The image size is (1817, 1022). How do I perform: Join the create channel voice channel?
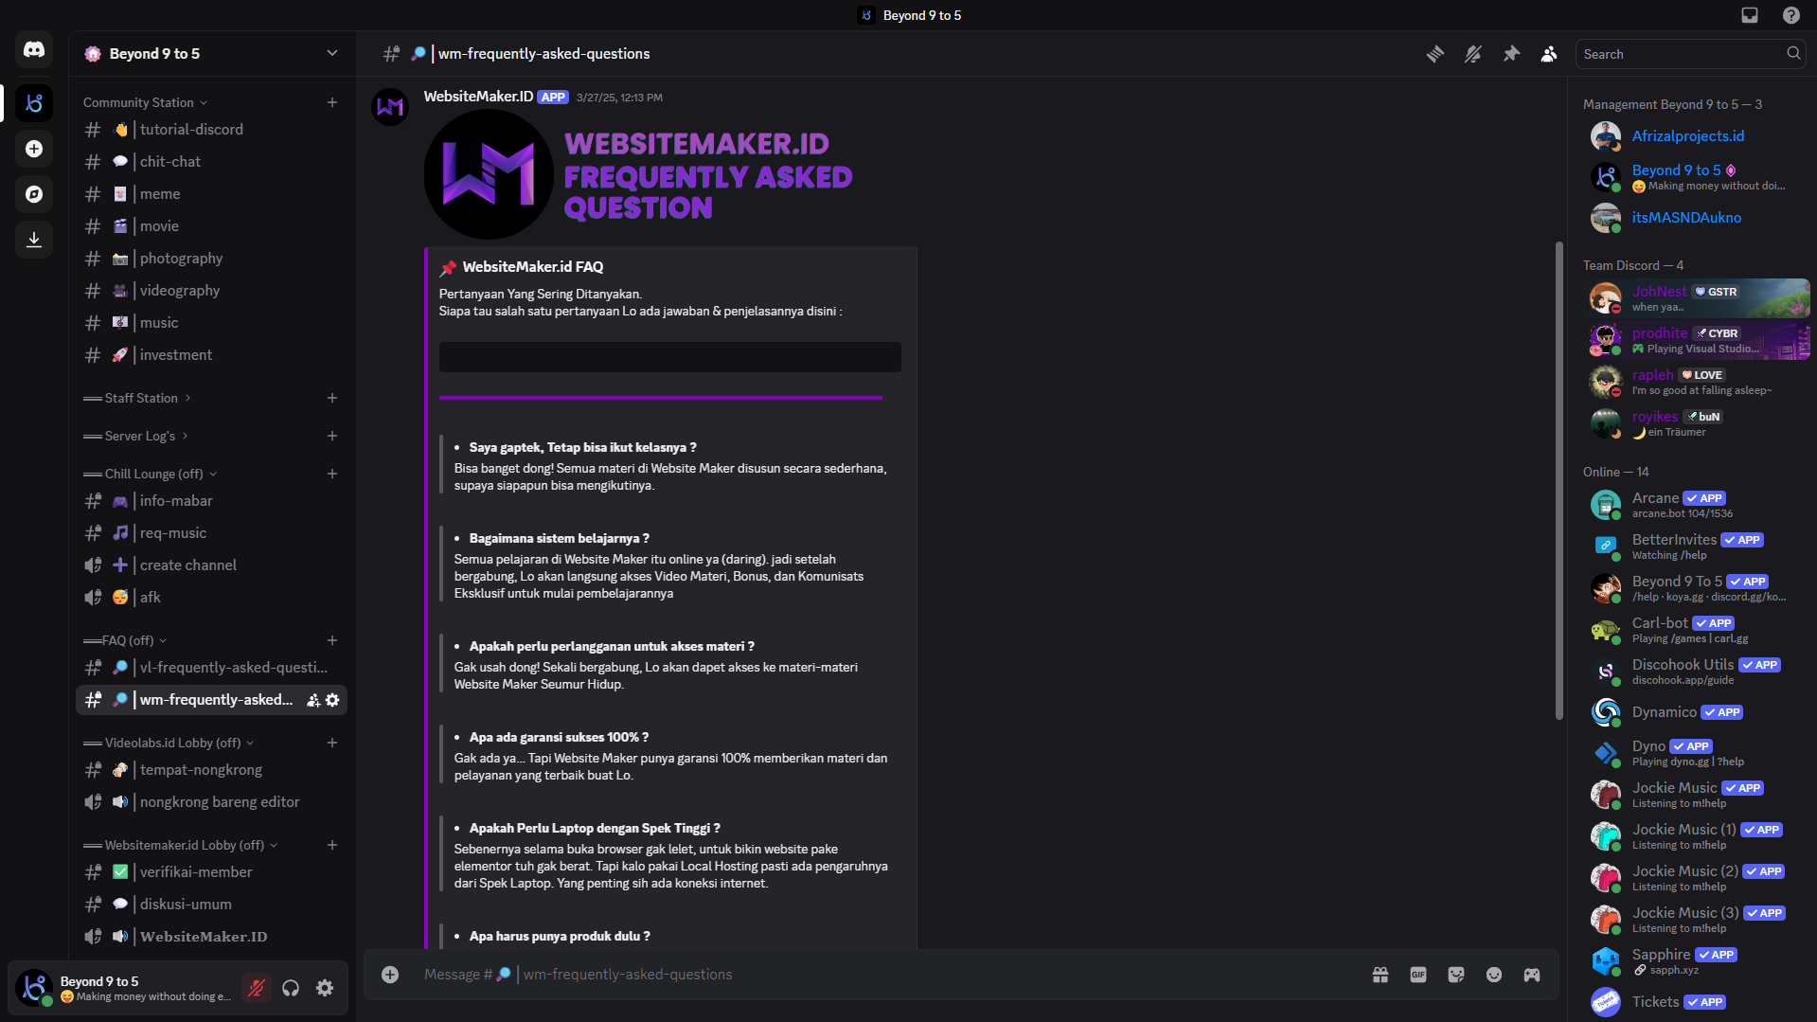[x=211, y=565]
